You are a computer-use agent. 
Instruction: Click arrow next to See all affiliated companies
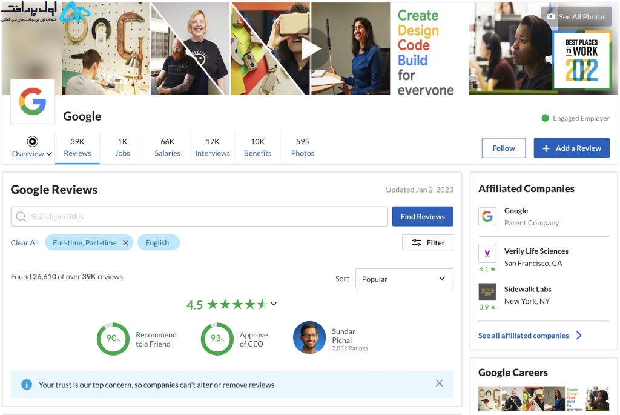(579, 336)
